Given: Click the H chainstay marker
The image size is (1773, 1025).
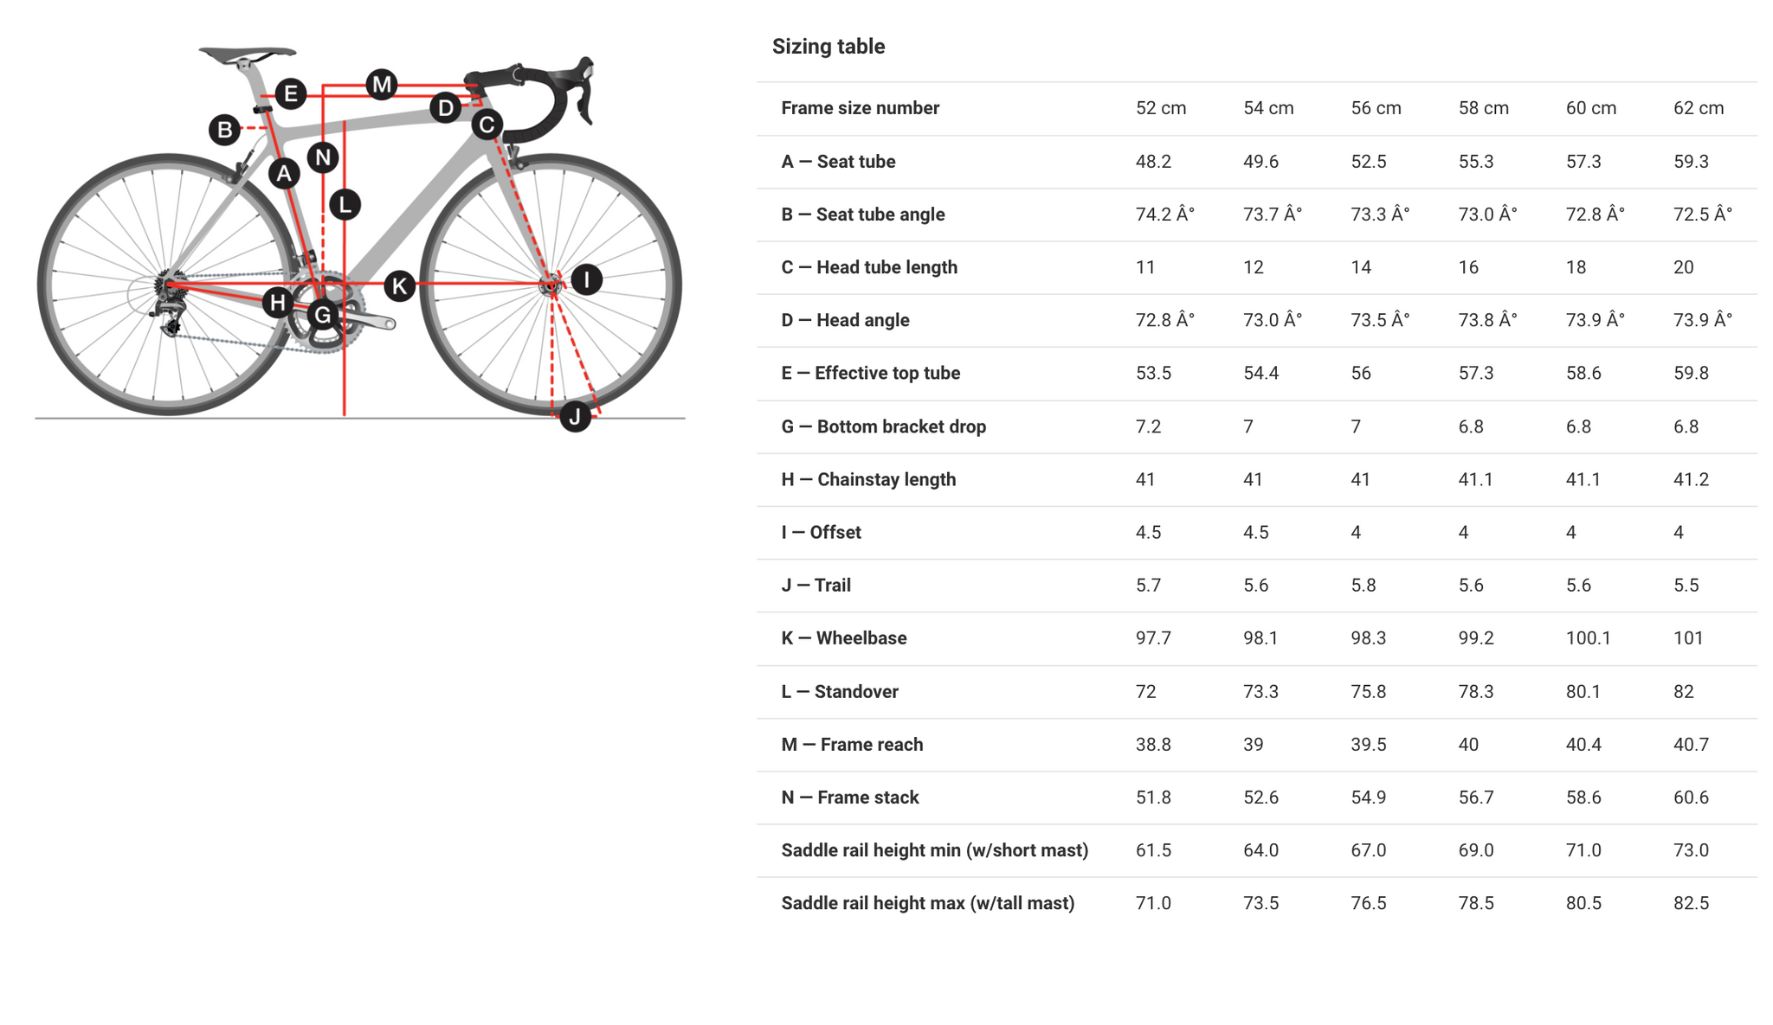Looking at the screenshot, I should 278,302.
